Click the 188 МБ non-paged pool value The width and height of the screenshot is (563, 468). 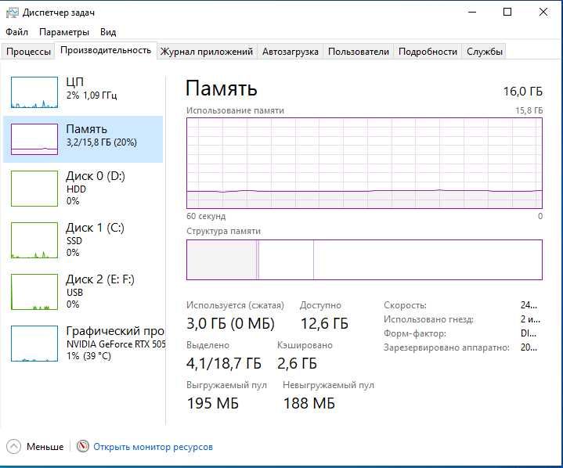[309, 403]
